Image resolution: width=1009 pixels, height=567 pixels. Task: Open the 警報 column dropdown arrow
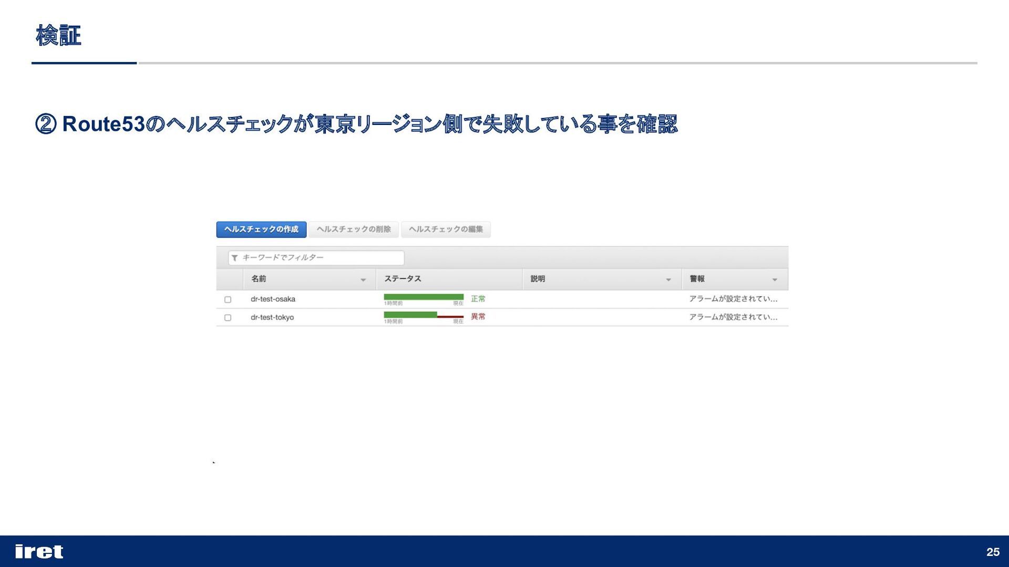[x=775, y=280]
